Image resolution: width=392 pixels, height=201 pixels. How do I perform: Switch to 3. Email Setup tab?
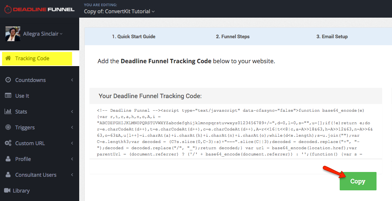[x=332, y=36]
